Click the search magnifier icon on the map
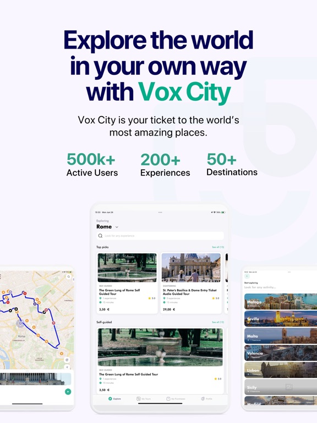This screenshot has height=423, width=317. (x=68, y=276)
